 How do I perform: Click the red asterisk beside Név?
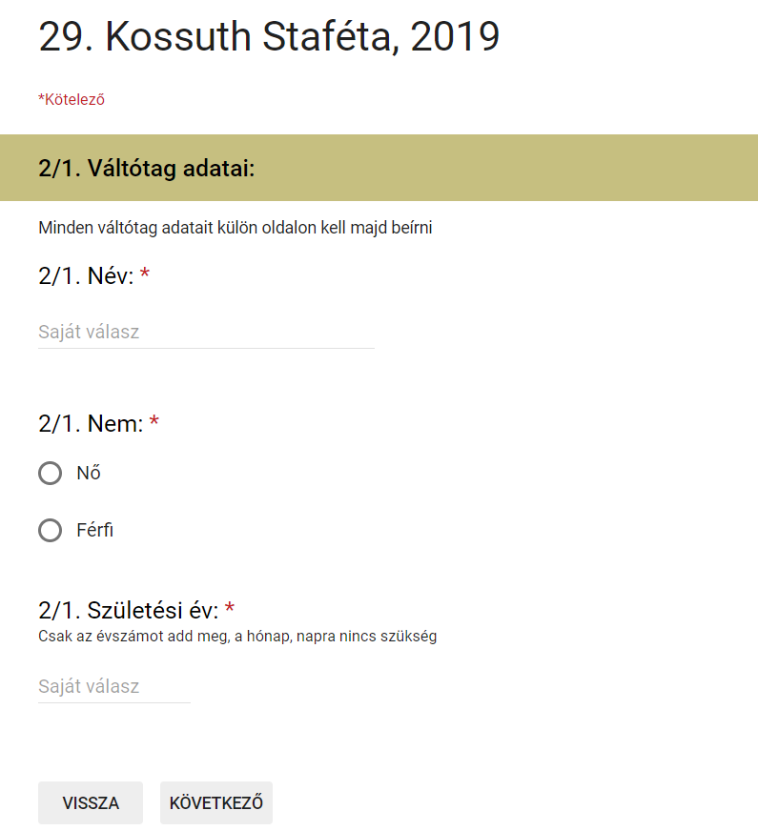pyautogui.click(x=145, y=274)
